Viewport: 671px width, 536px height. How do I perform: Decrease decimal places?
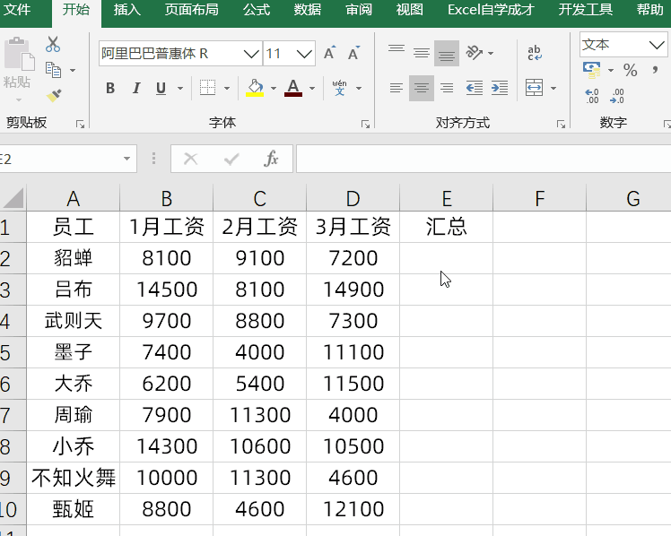pos(617,96)
